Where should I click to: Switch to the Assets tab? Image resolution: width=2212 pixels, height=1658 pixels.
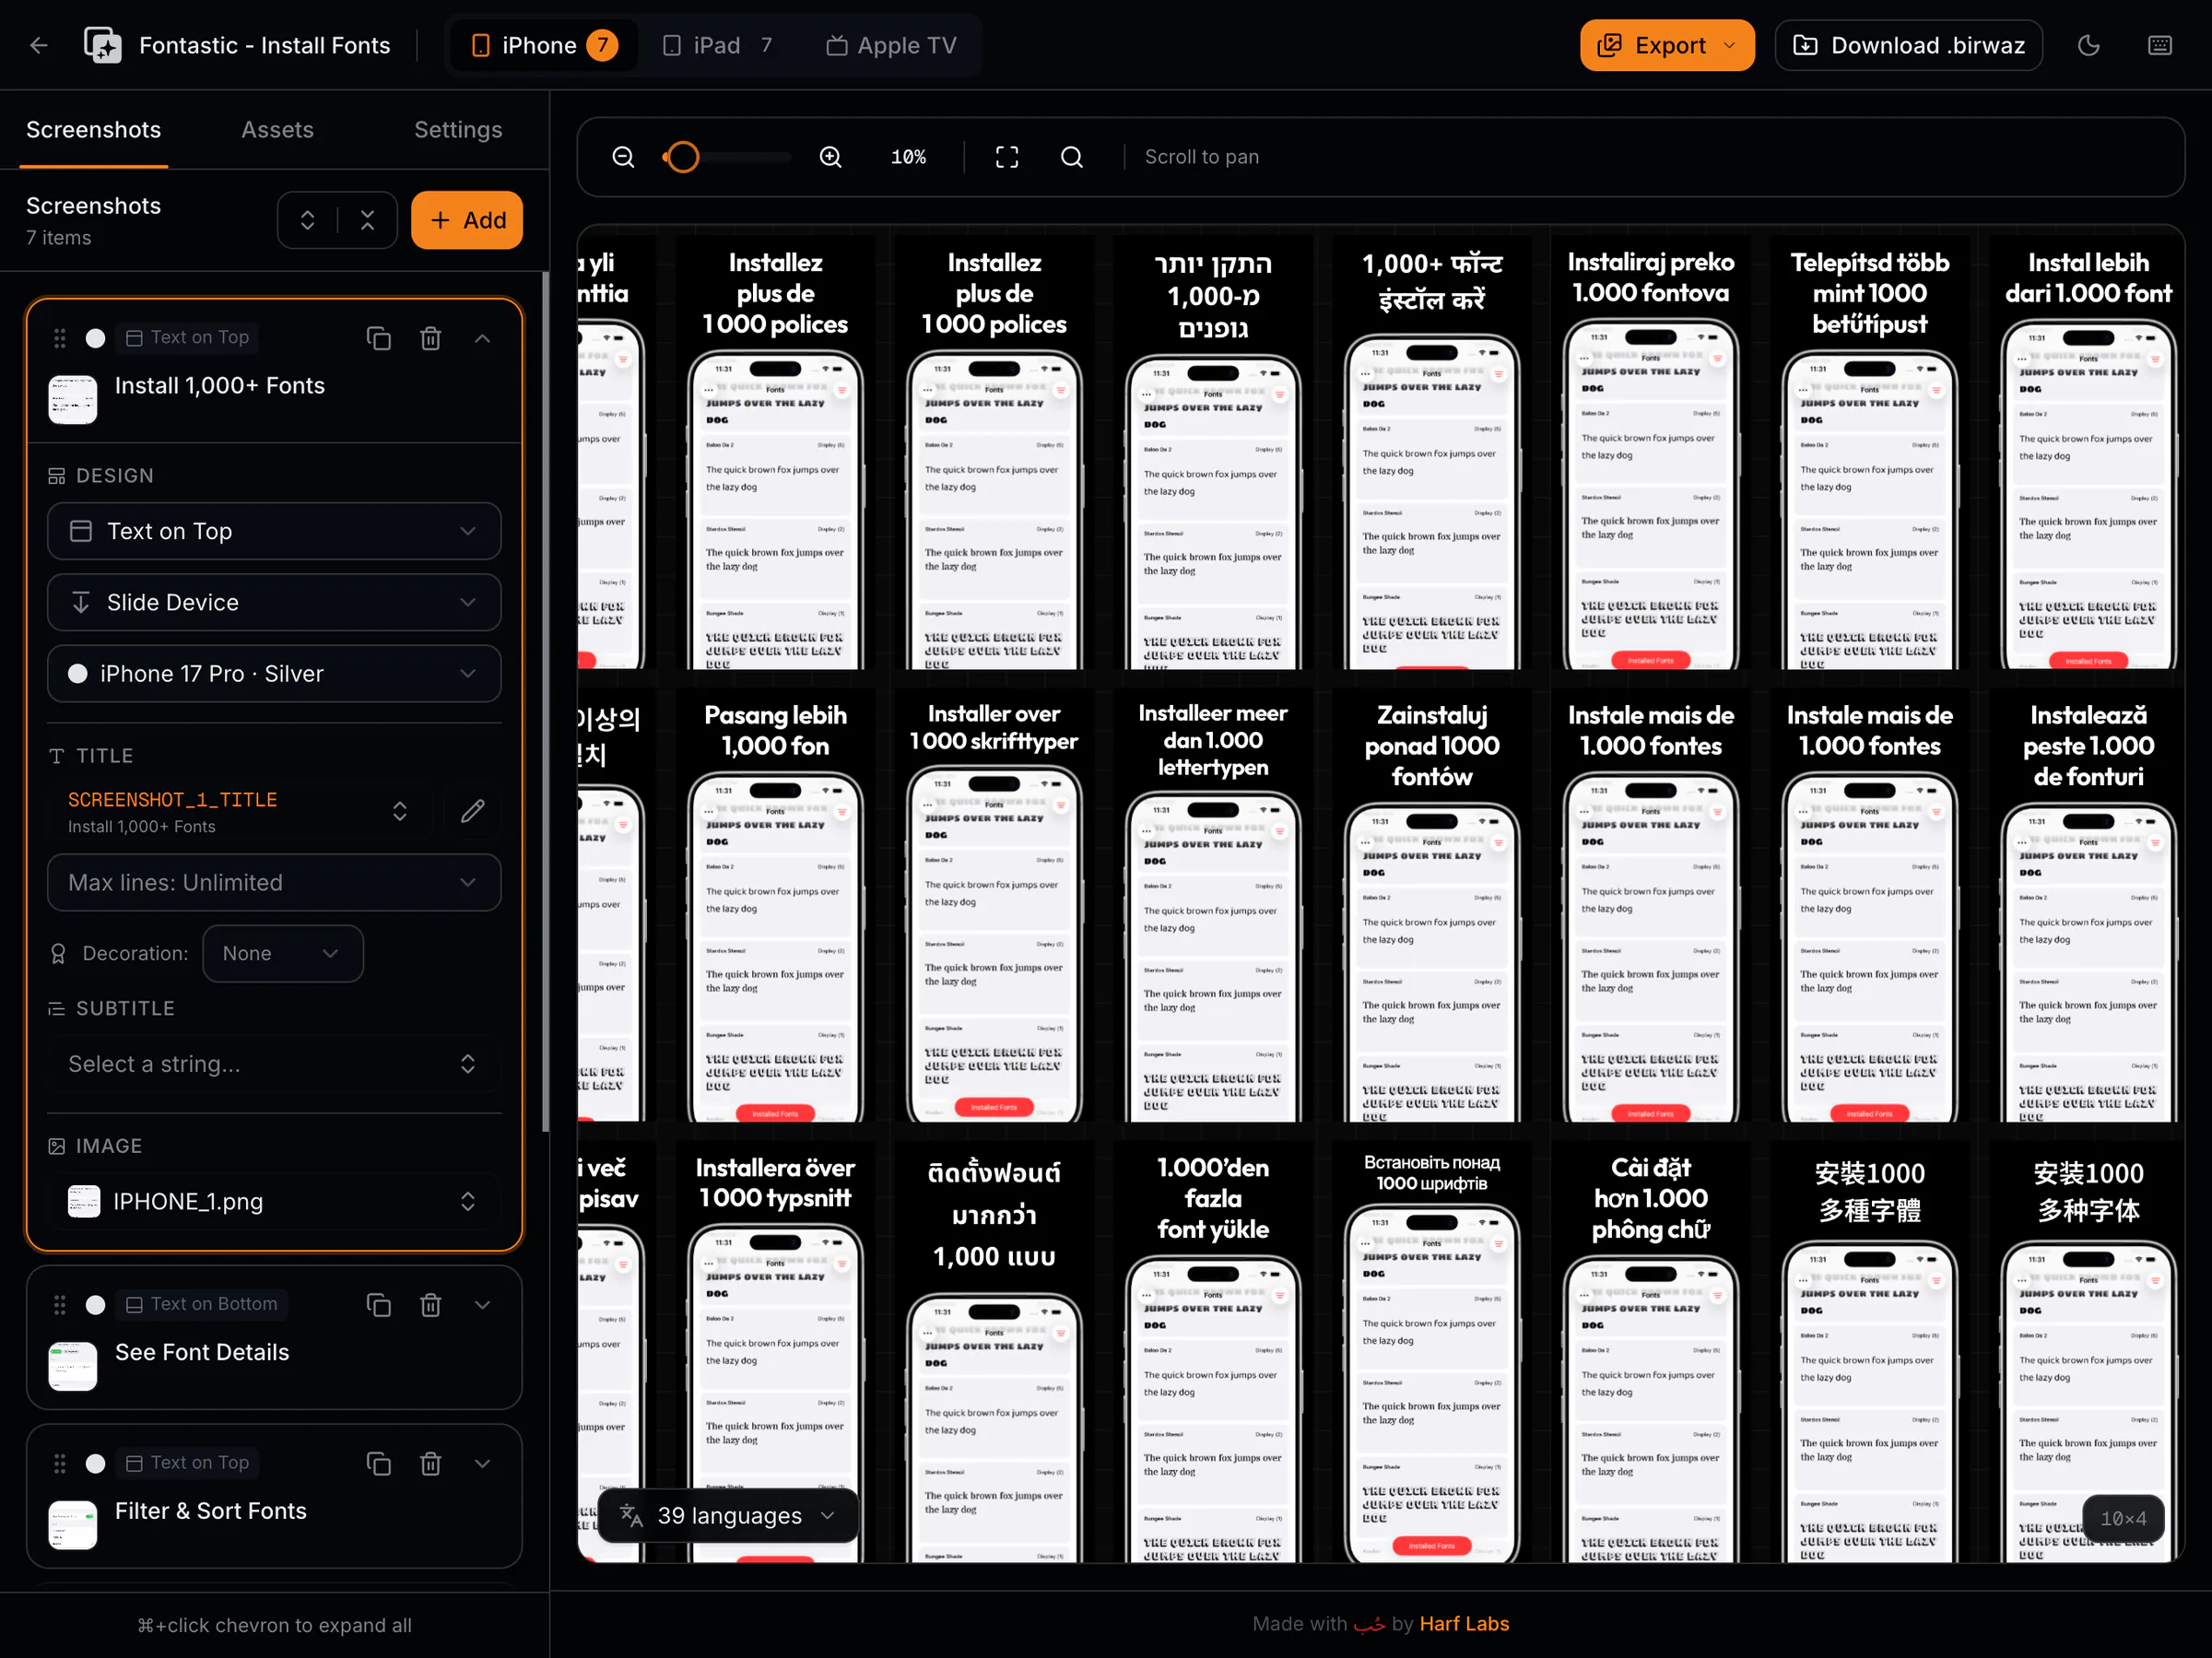[277, 129]
